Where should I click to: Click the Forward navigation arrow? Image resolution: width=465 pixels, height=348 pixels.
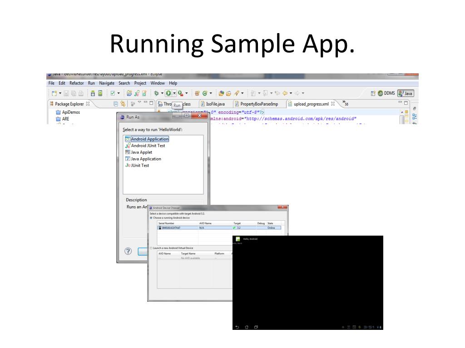pos(297,93)
